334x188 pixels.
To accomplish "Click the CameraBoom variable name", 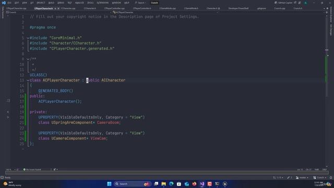I will [x=108, y=123].
